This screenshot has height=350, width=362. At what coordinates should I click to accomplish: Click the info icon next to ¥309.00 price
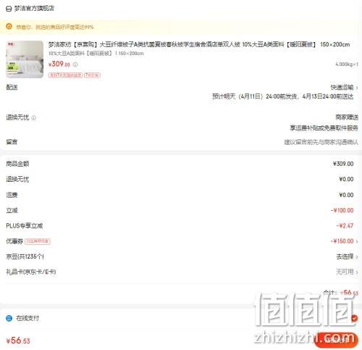point(75,64)
